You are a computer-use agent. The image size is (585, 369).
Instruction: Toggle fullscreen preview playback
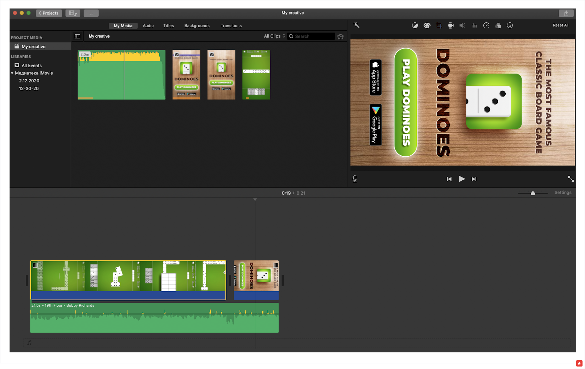(x=571, y=179)
